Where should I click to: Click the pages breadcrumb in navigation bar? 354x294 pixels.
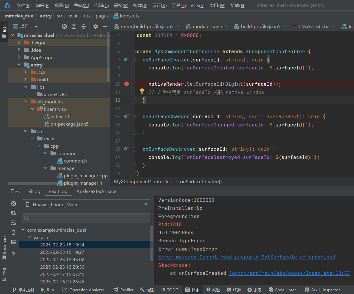coord(102,16)
